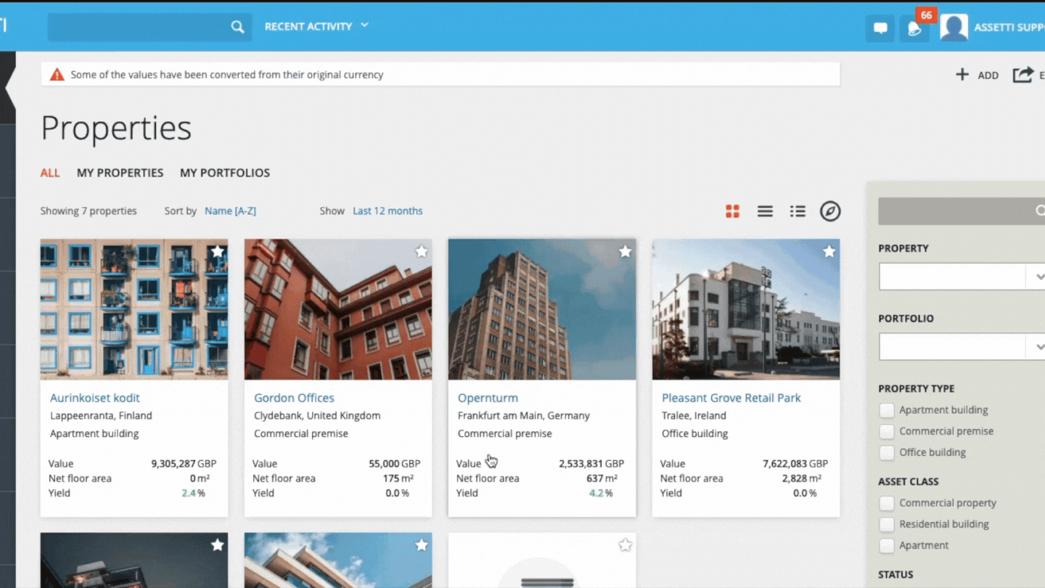Open Opernturm property link

coord(488,398)
